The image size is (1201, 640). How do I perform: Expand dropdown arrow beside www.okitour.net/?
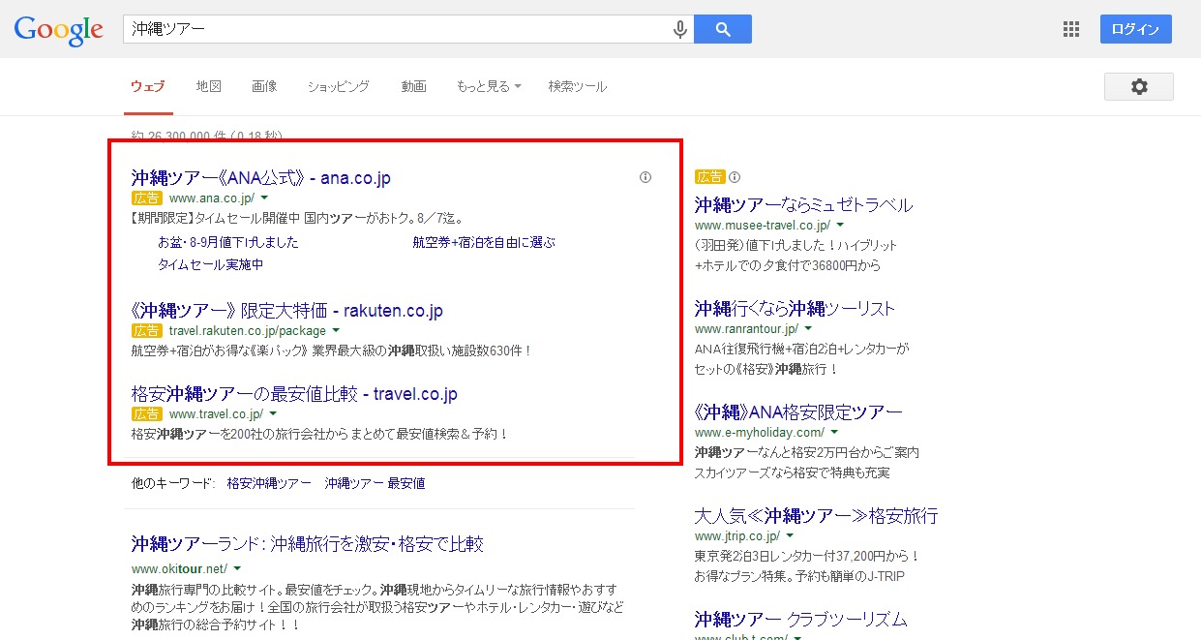click(x=237, y=568)
